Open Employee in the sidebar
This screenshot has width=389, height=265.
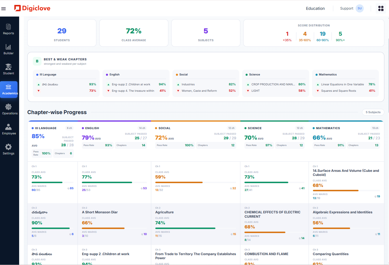pos(9,130)
